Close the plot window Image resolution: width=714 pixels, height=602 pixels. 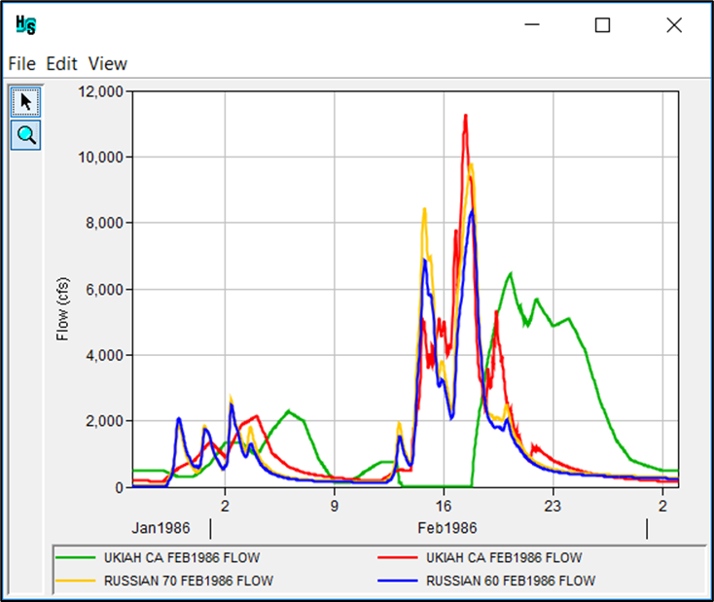[673, 25]
